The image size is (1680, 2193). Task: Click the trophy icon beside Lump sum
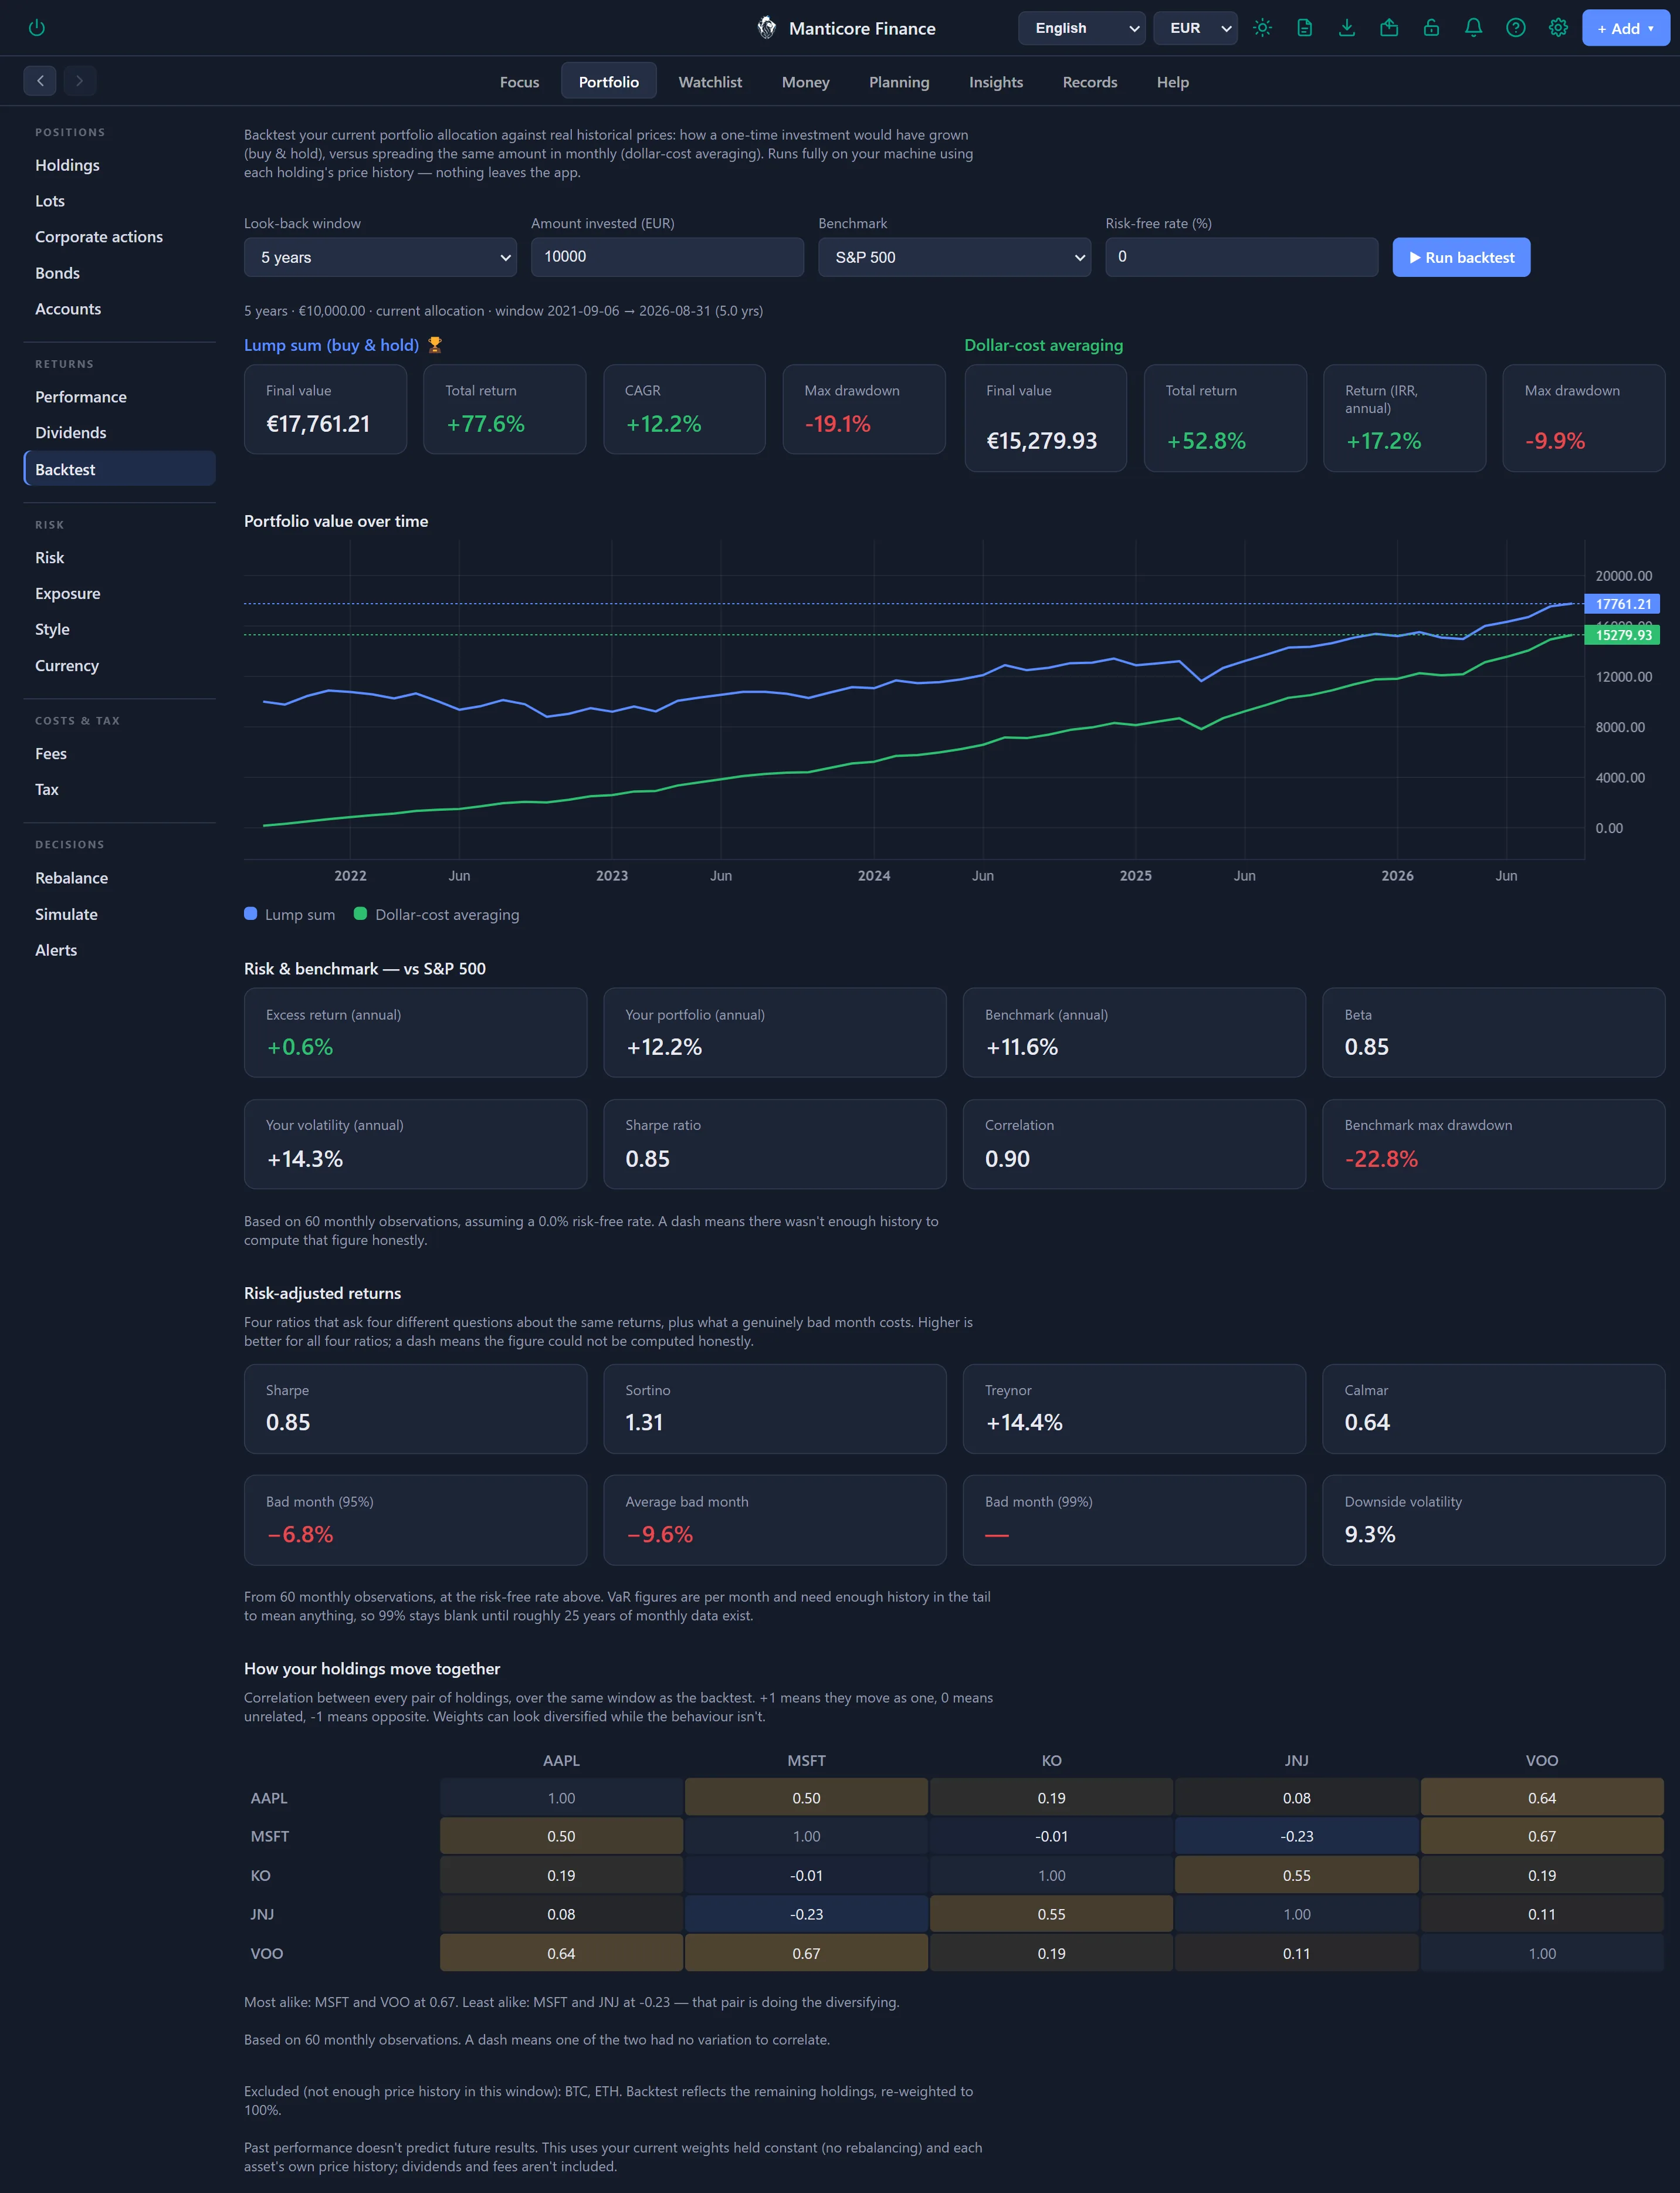pos(435,345)
